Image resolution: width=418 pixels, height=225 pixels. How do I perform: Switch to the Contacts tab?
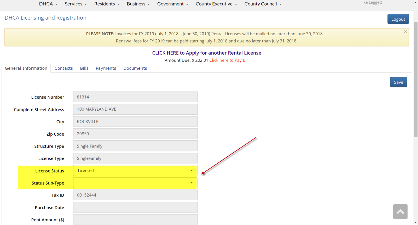63,68
